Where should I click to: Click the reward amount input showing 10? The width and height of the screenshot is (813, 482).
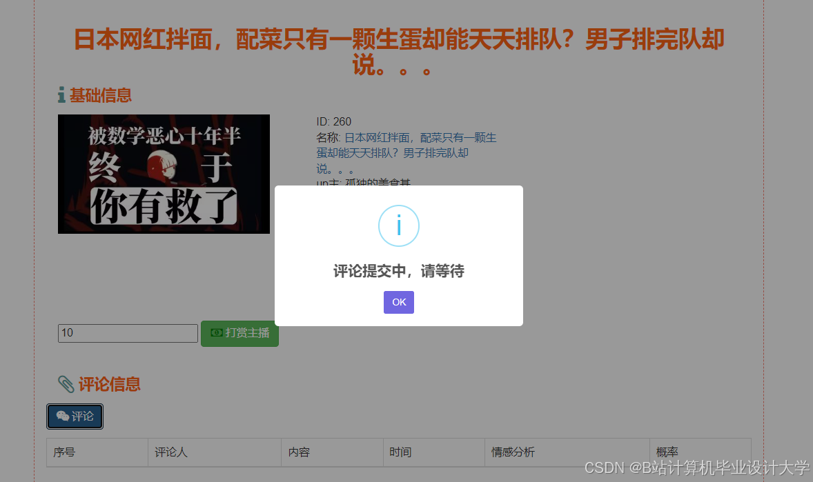coord(128,333)
